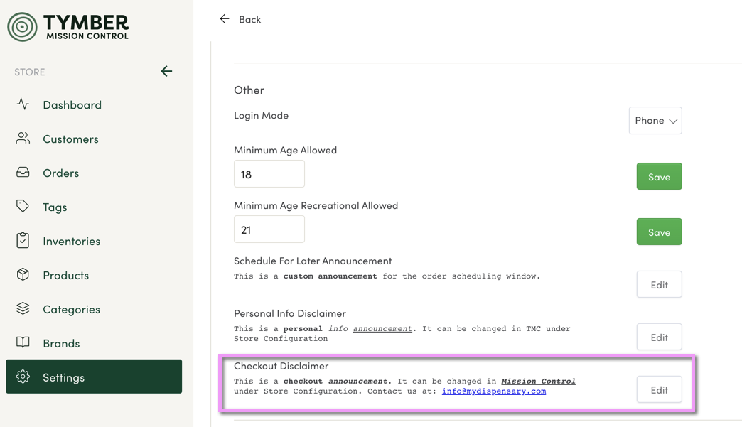Collapse the Store sidebar with the arrow
742x427 pixels.
point(166,71)
